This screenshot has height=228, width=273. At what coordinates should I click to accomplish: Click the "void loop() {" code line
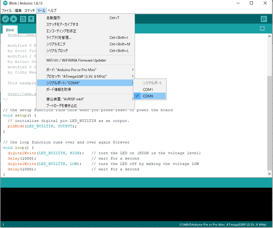(x=18, y=148)
